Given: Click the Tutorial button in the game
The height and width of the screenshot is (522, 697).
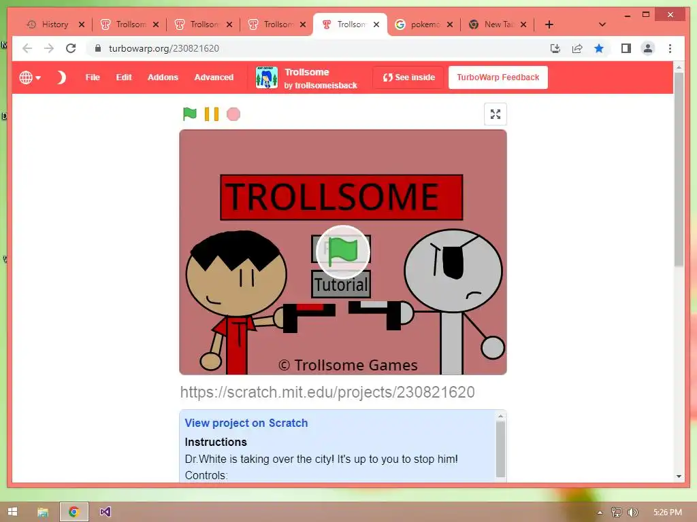Looking at the screenshot, I should pyautogui.click(x=341, y=284).
